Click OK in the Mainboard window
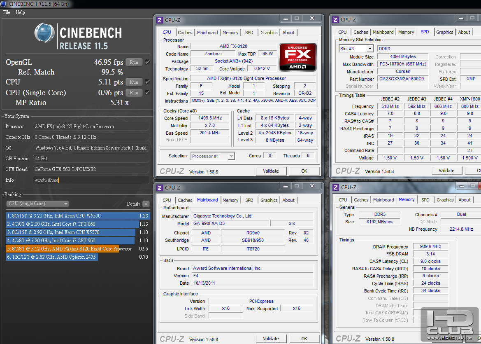The height and width of the screenshot is (344, 481). pyautogui.click(x=304, y=339)
